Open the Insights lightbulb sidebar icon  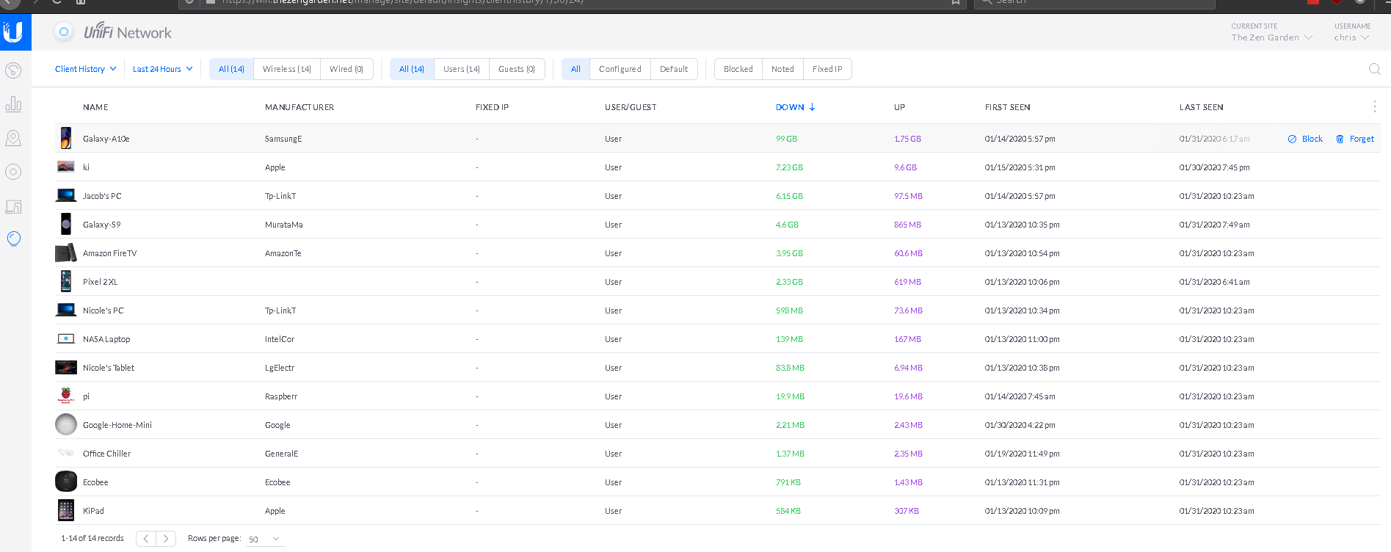coord(13,239)
